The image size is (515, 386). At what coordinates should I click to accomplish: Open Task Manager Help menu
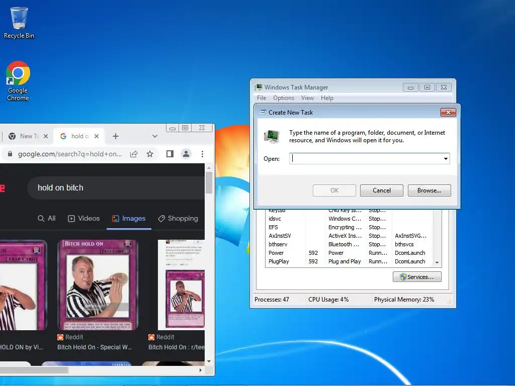pos(327,98)
